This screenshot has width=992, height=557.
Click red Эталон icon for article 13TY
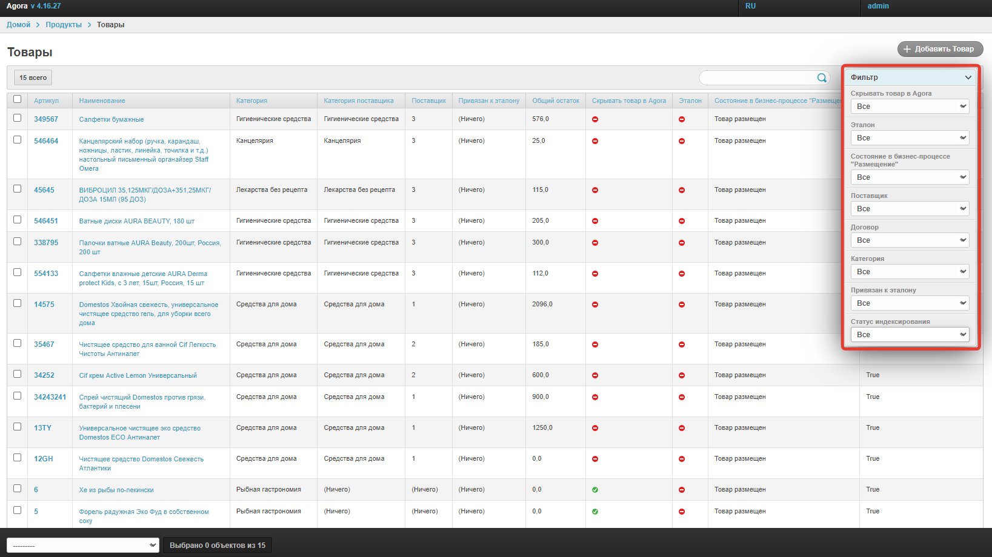tap(682, 428)
